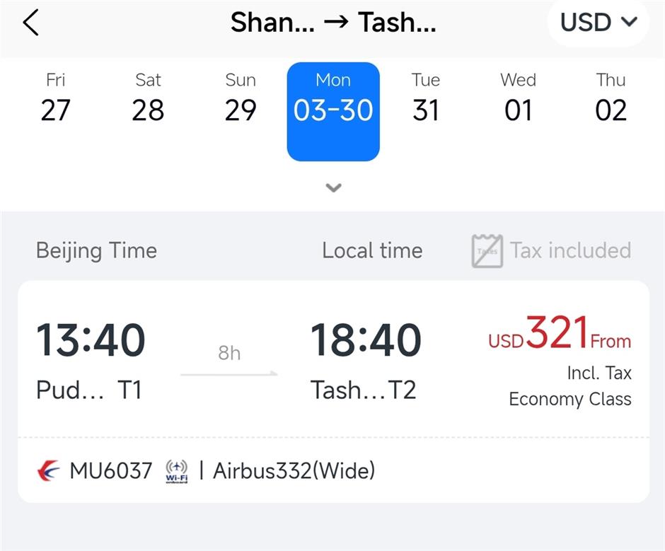The width and height of the screenshot is (665, 551).
Task: Click flight number MU6037
Action: [x=110, y=470]
